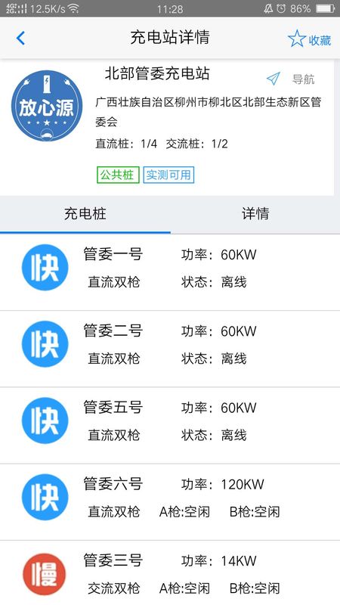Select B枪:空闲 under 管委六号
Image resolution: width=340 pixels, height=605 pixels.
[255, 512]
